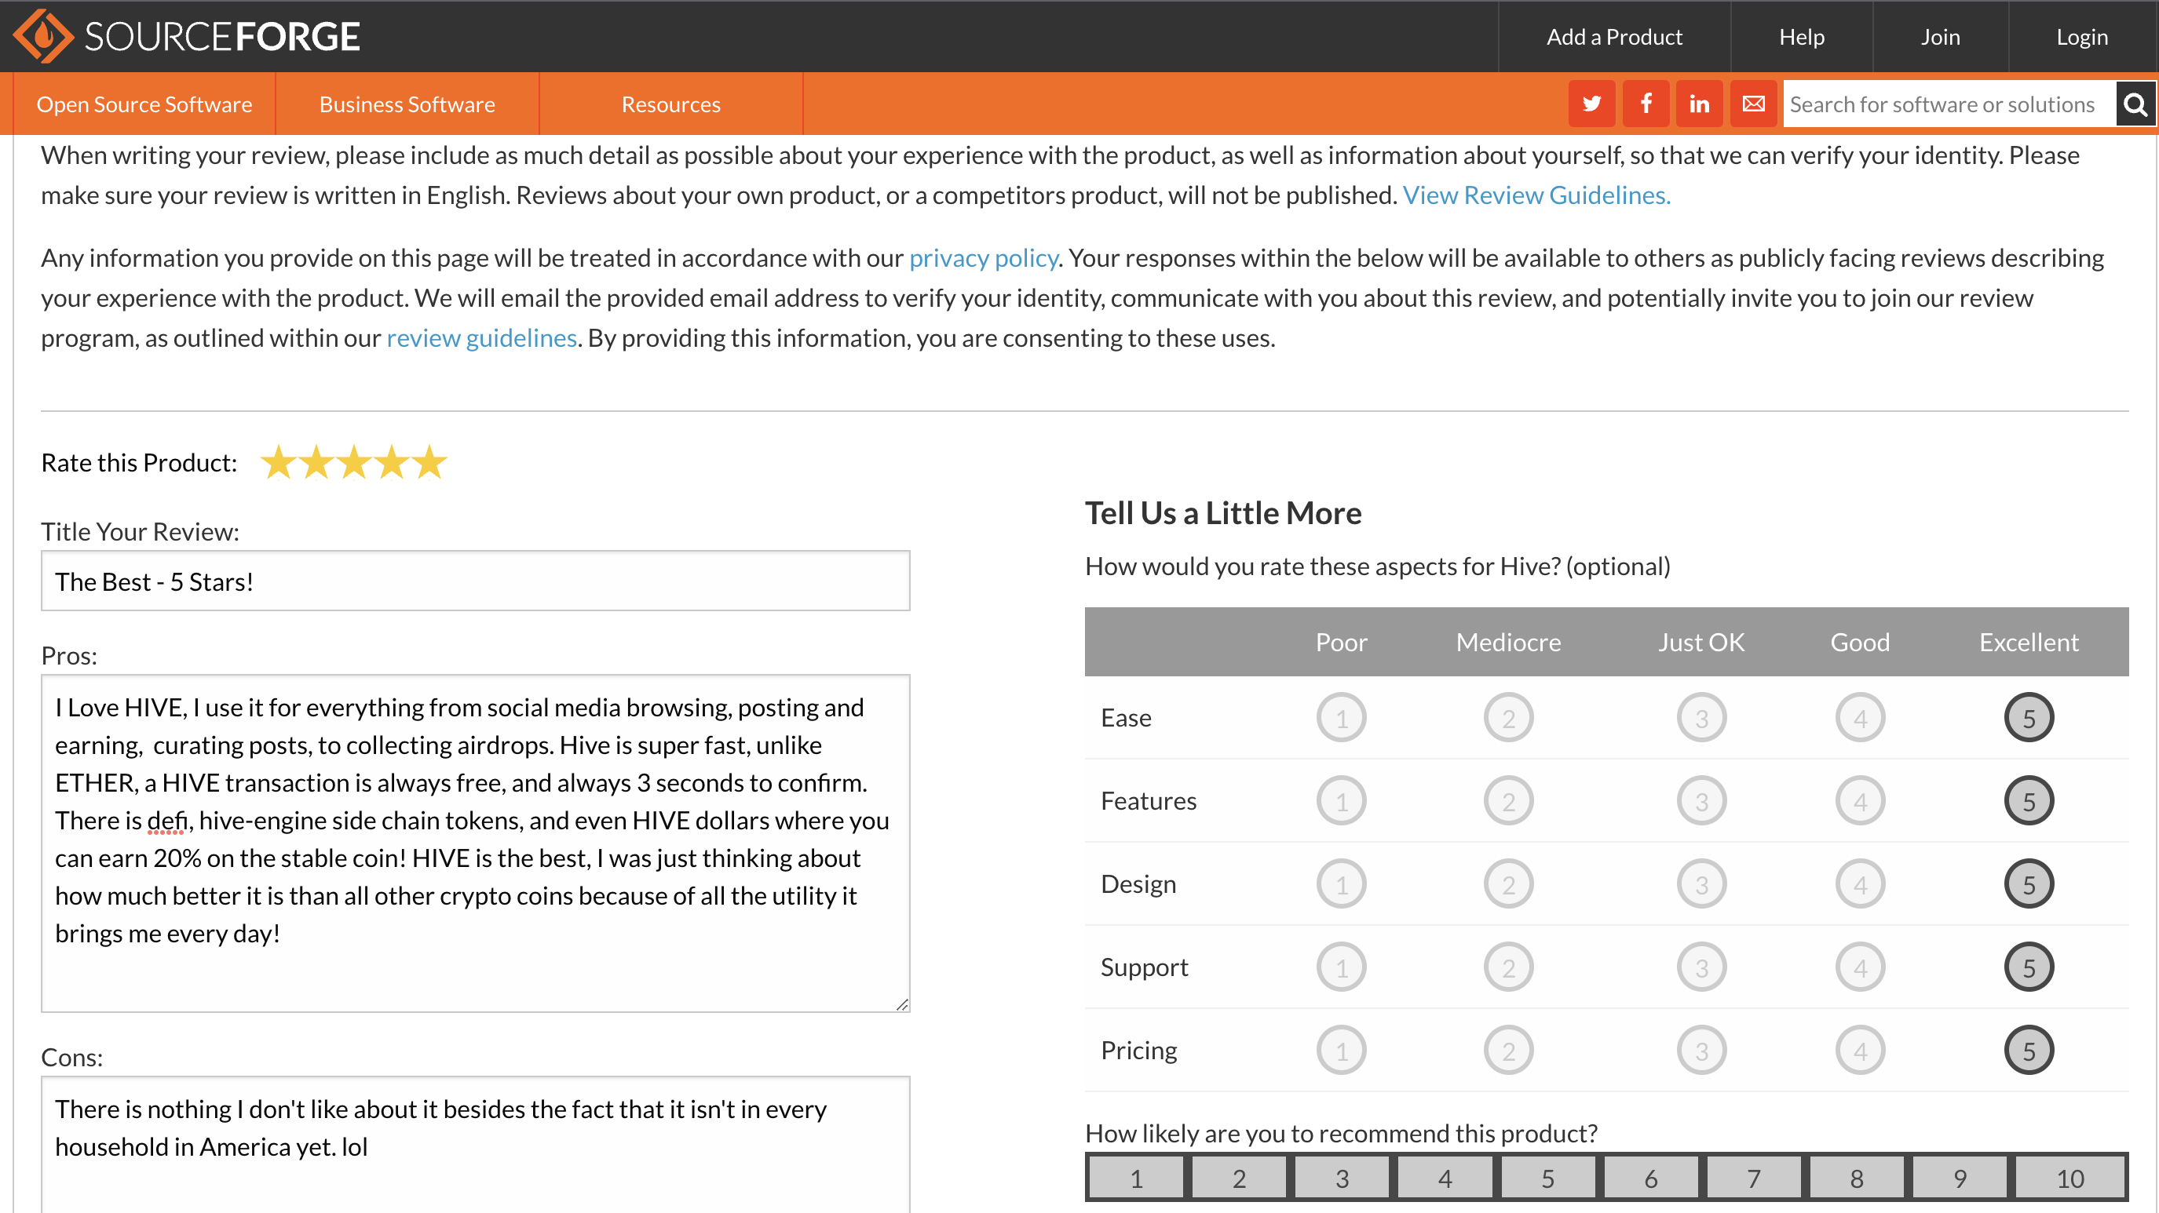Rate Ease as 1 Poor
2159x1213 pixels.
[1341, 718]
